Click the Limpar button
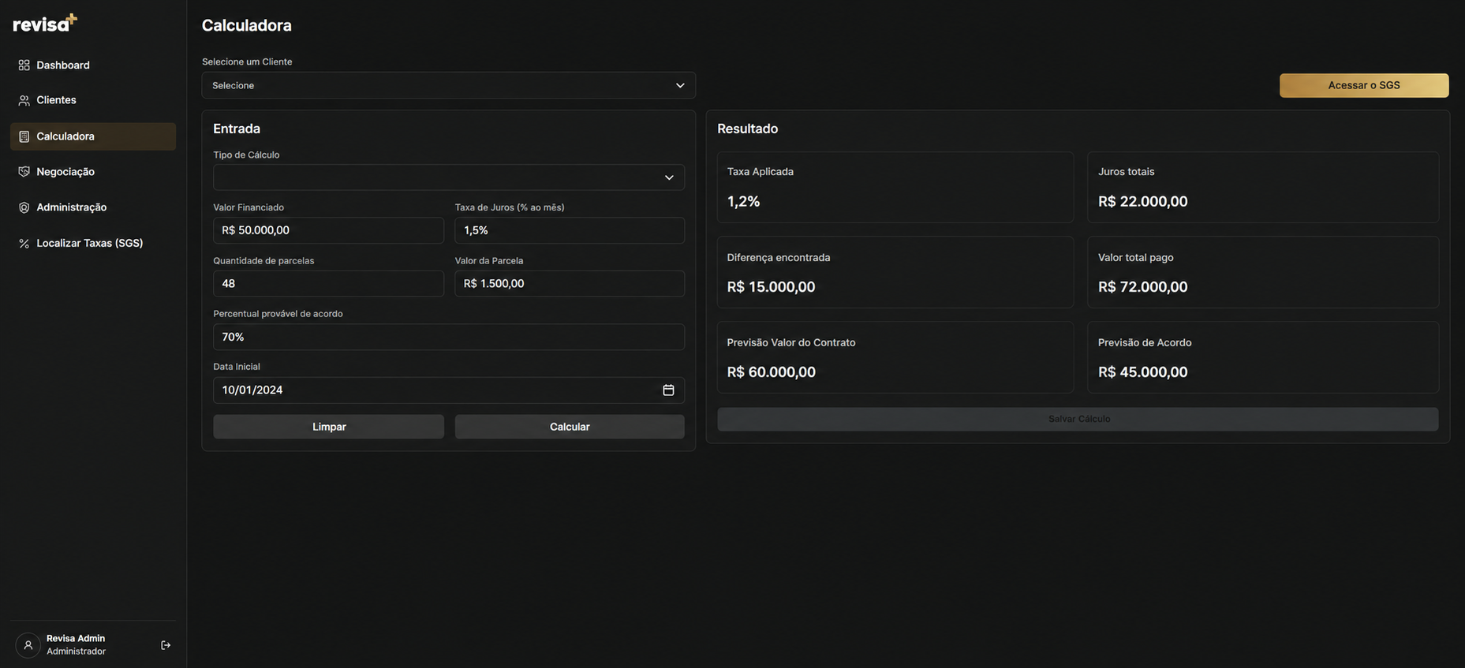Screen dimensions: 1465x668 click(328, 427)
